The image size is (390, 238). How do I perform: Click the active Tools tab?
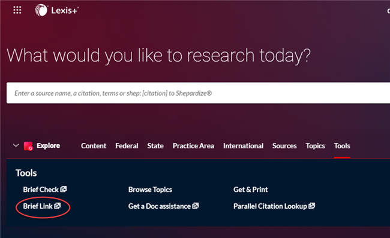coord(342,146)
